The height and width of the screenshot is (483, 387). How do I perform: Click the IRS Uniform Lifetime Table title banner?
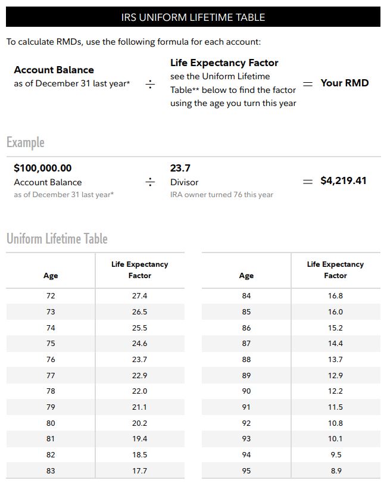tap(193, 17)
